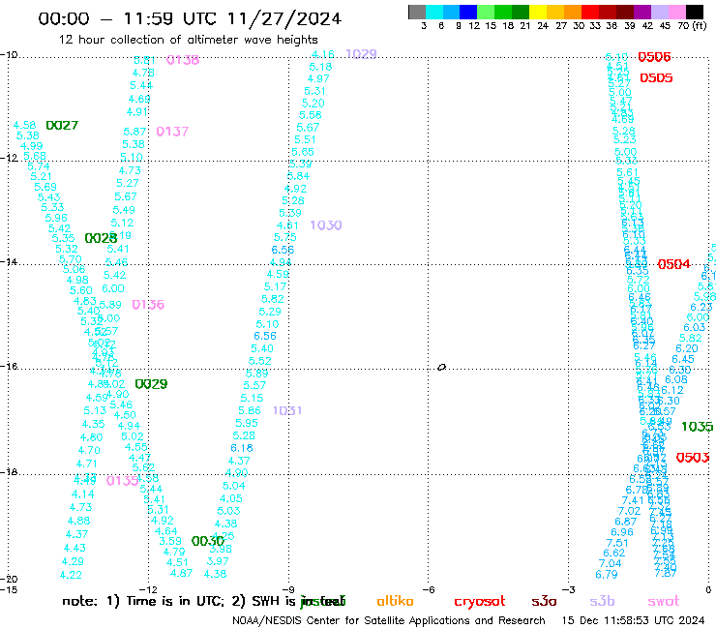Screen dimensions: 716x629
Task: Select the subtitle '12 hour collection of altimeter wave heights'
Action: (x=188, y=40)
